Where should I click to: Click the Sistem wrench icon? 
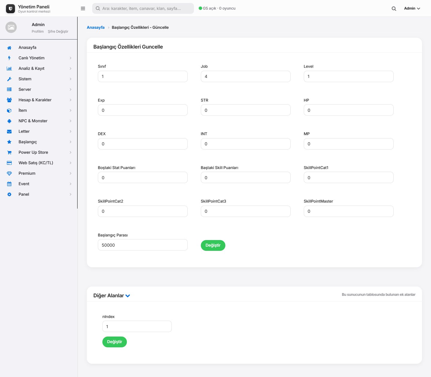(x=9, y=79)
